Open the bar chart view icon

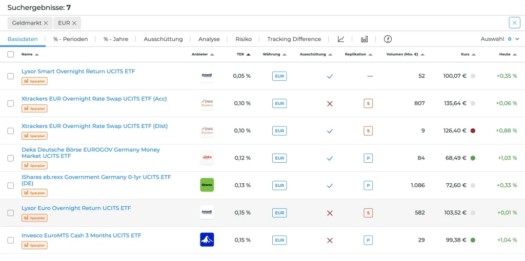coord(364,39)
